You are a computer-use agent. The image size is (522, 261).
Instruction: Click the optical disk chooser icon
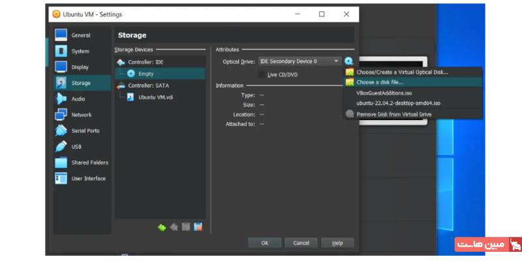(349, 61)
